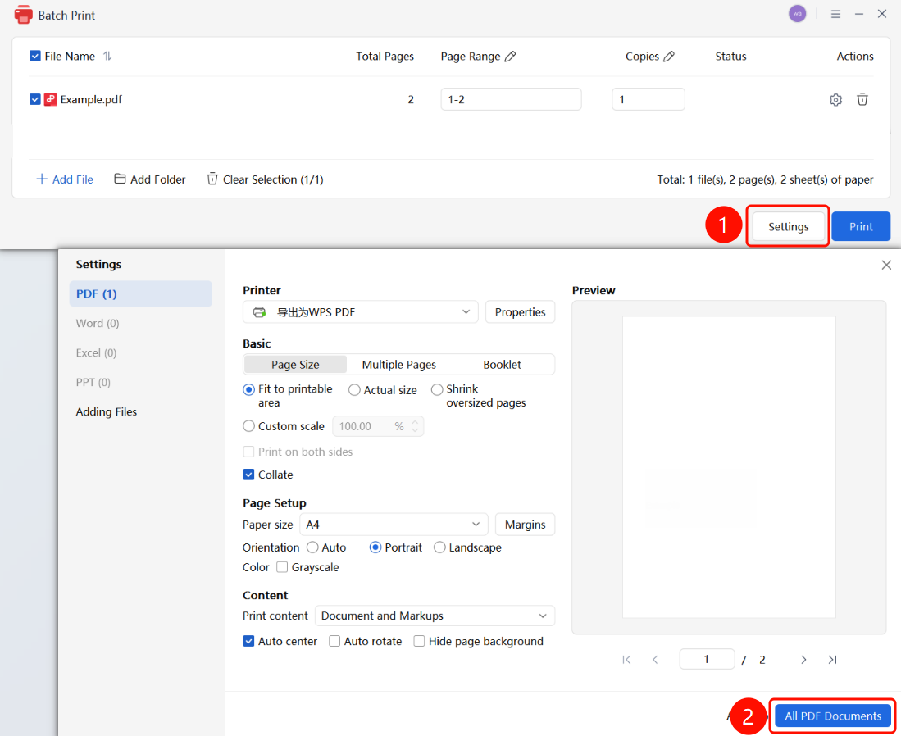Viewport: 901px width, 736px height.
Task: Open printer Properties
Action: pos(520,312)
